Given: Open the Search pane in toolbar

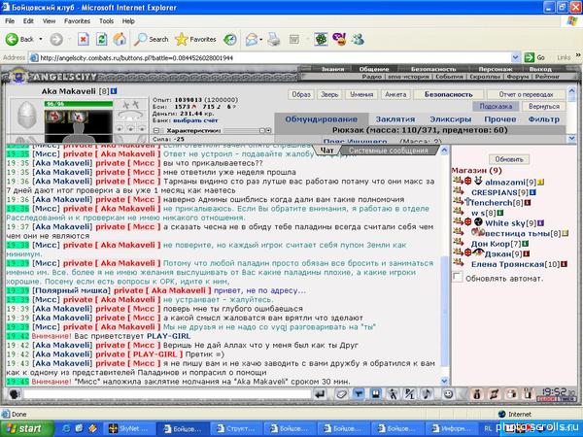Looking at the screenshot, I should 152,39.
